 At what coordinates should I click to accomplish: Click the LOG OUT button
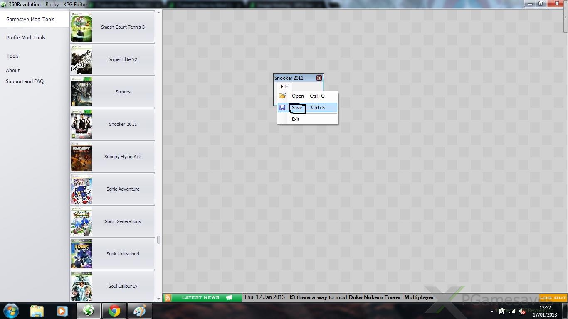[553, 297]
